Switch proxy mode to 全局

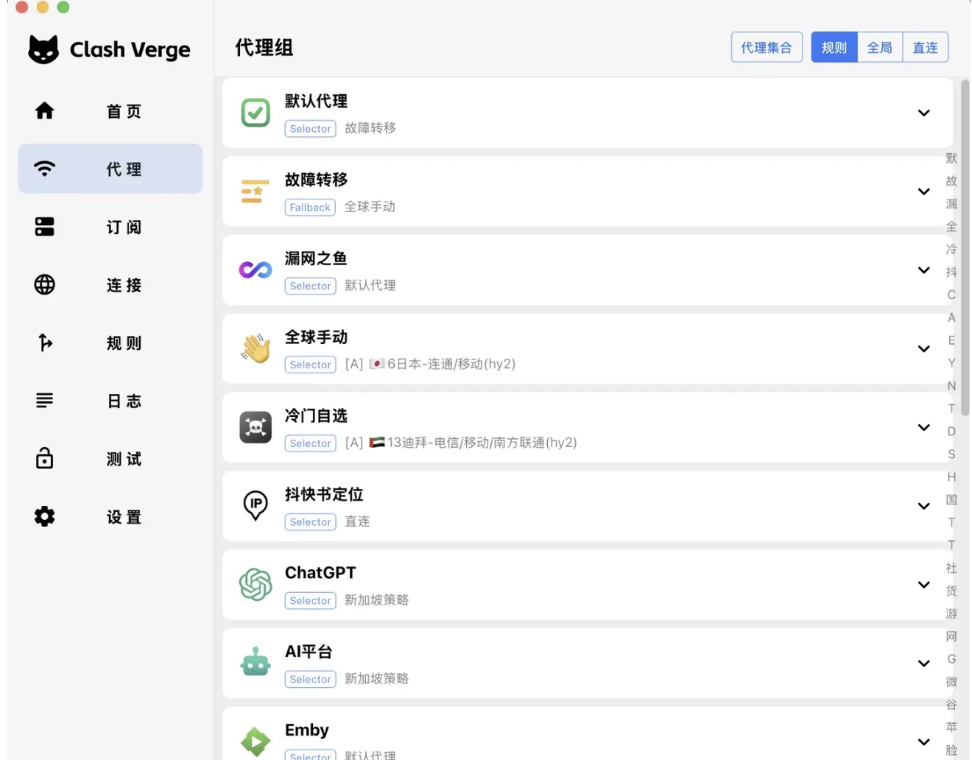tap(880, 47)
